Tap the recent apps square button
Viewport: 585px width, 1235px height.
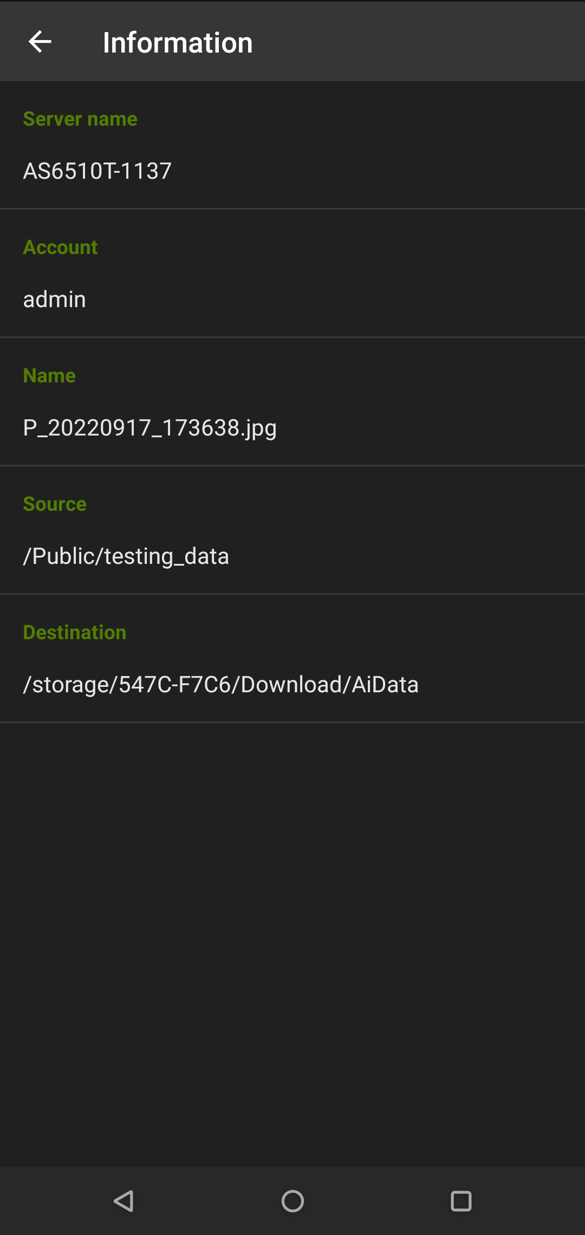point(461,1201)
